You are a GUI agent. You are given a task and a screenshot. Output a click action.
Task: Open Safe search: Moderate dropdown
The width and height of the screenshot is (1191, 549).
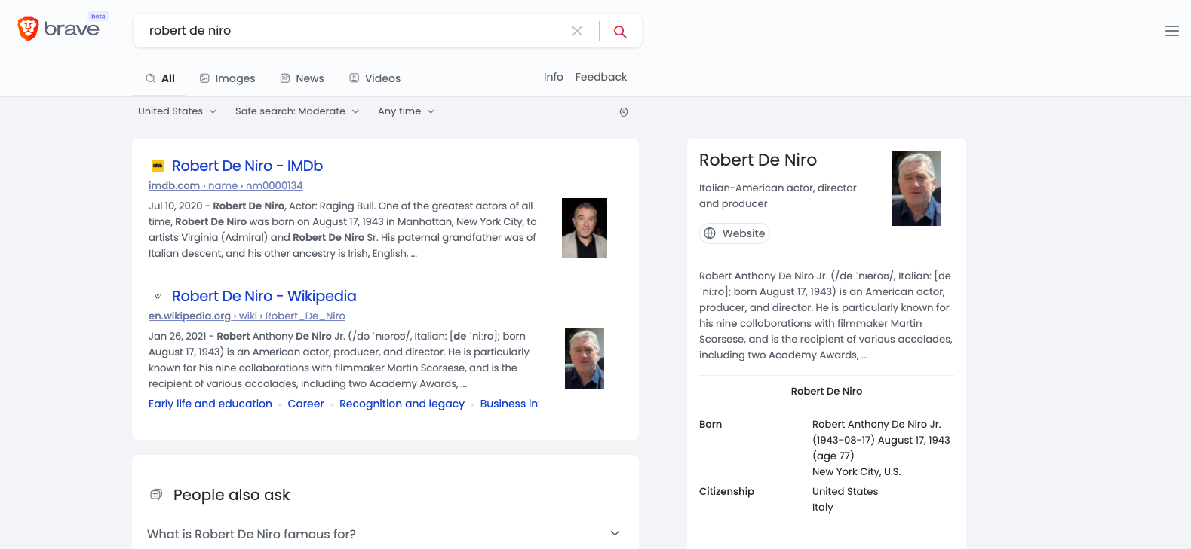coord(297,111)
